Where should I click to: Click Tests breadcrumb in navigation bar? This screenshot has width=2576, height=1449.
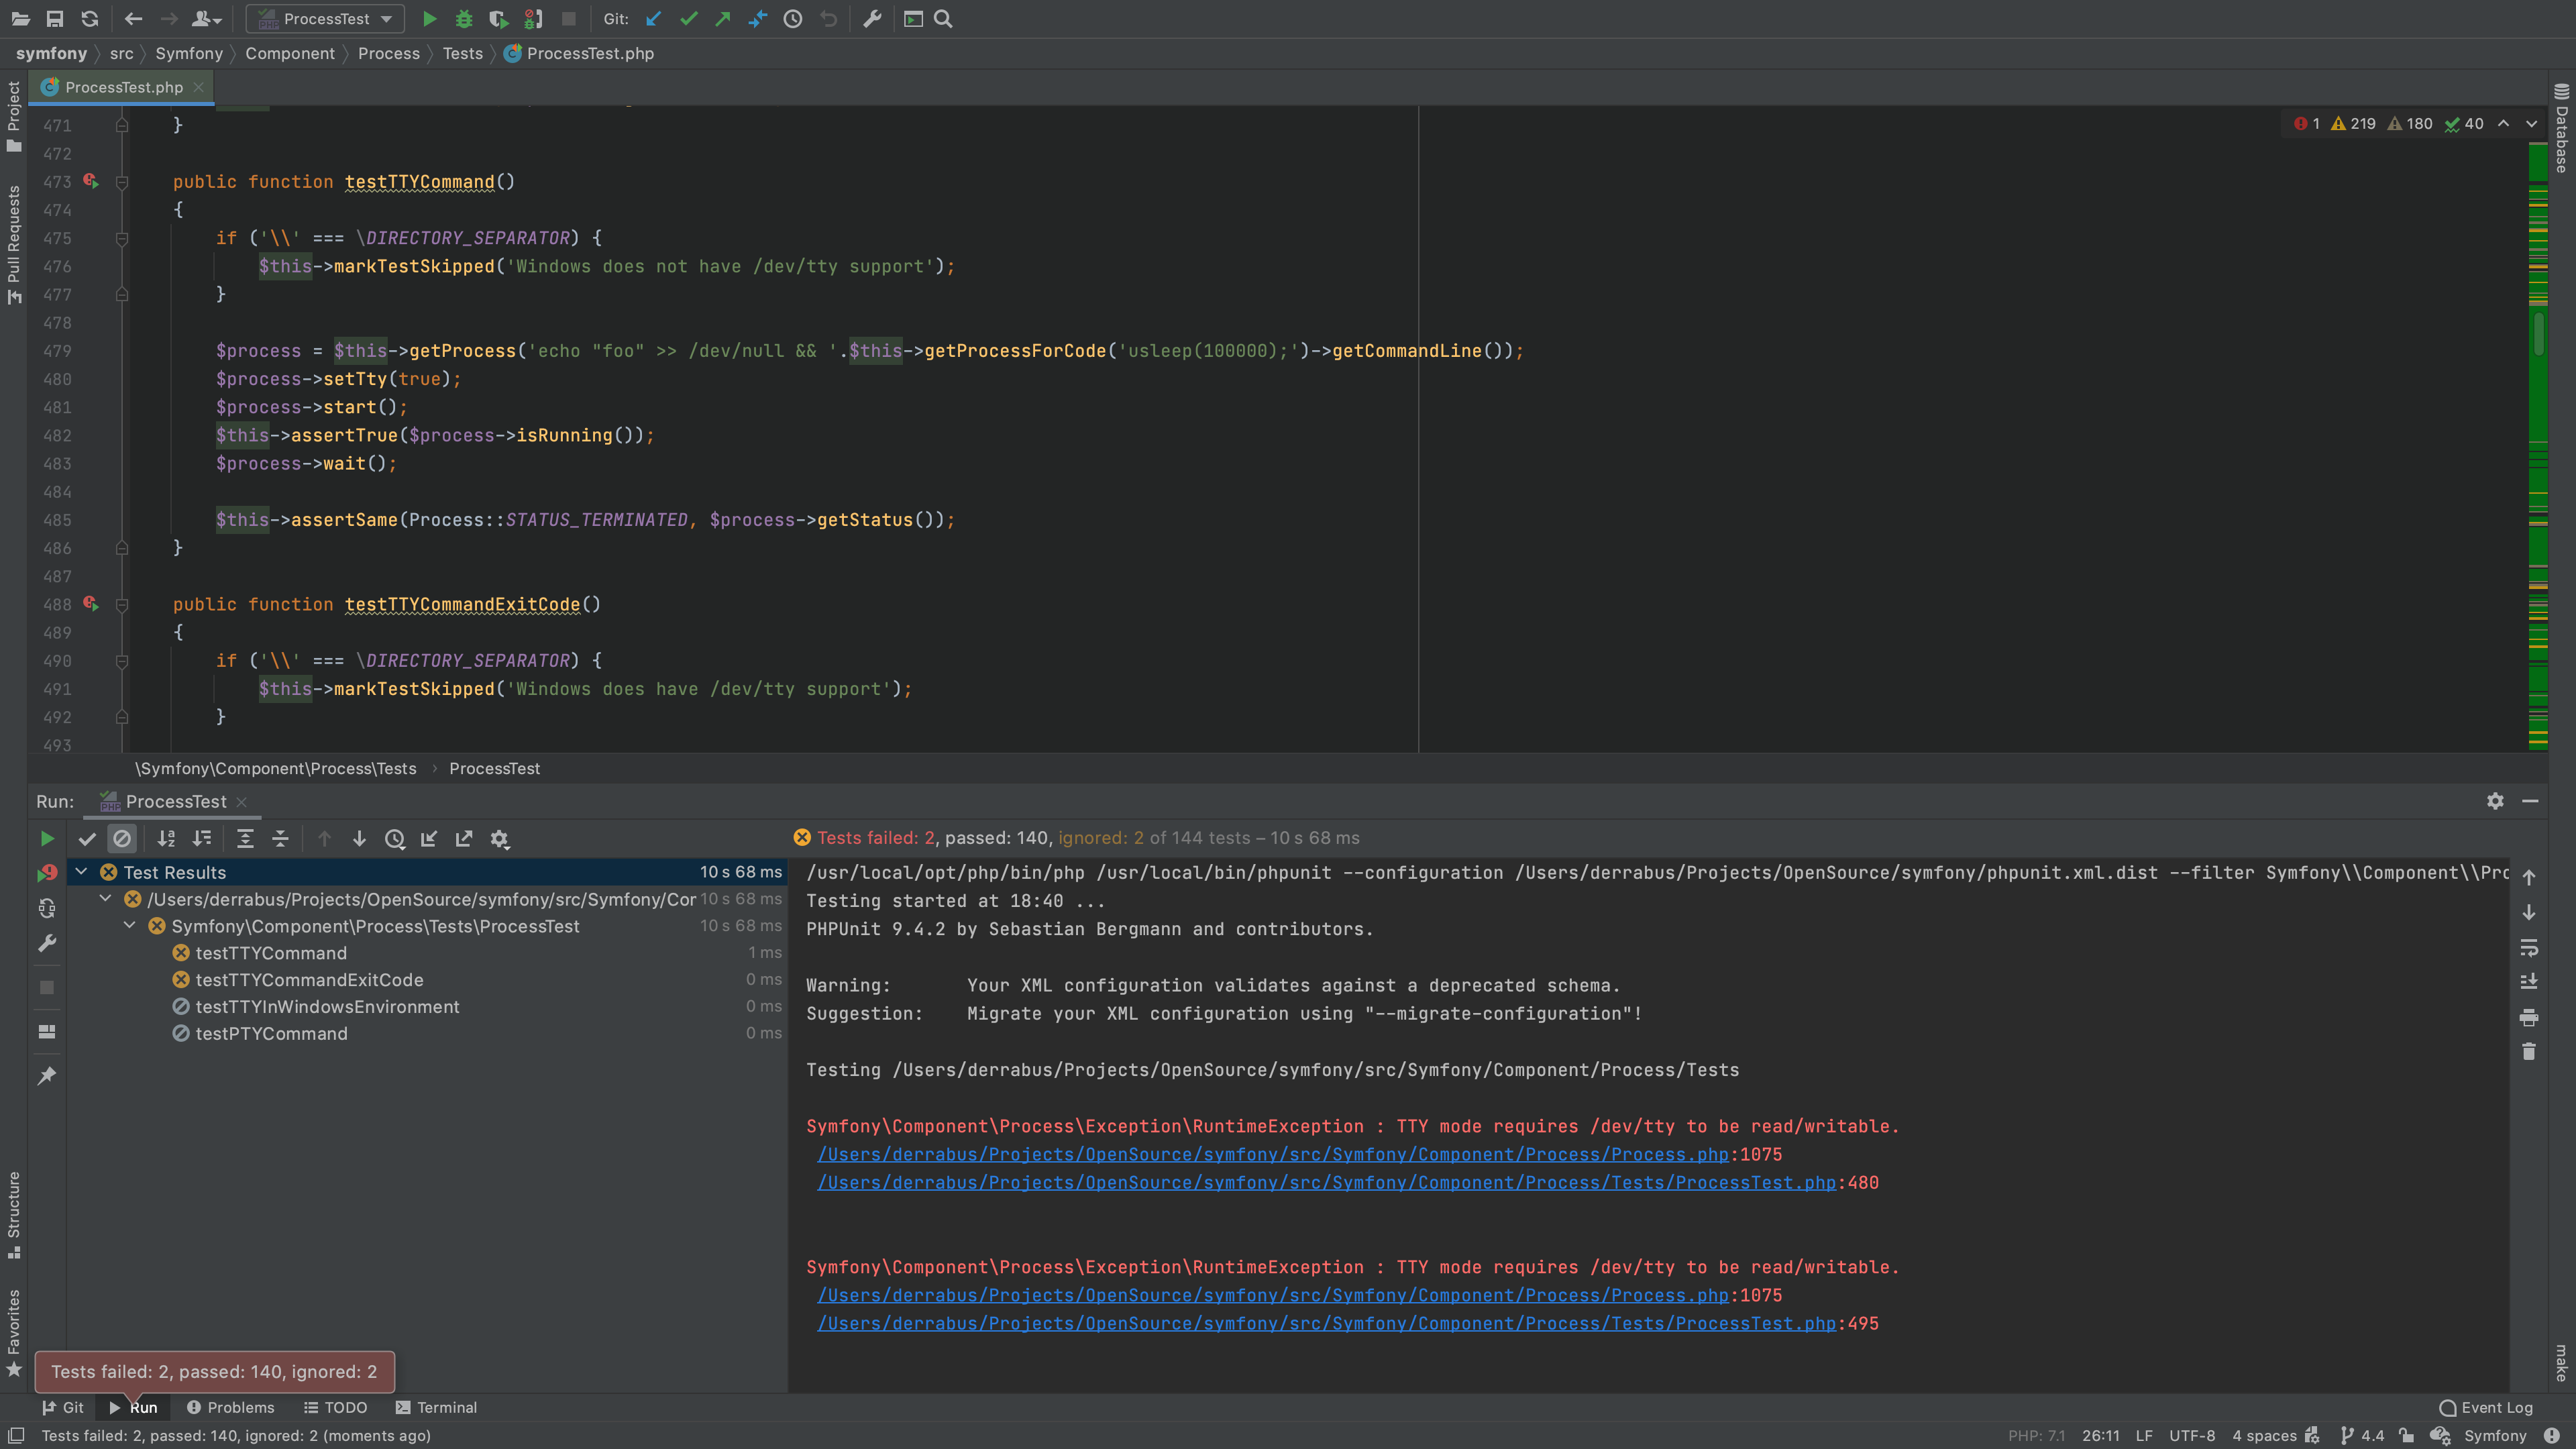click(463, 53)
